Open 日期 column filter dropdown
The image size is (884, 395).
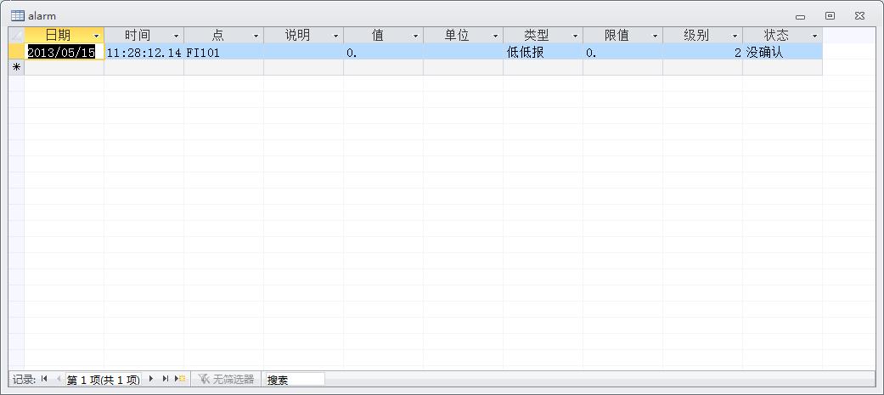click(96, 36)
